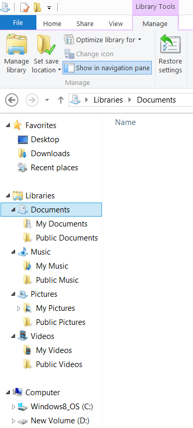Collapse the Music library node
The image size is (193, 428).
pyautogui.click(x=14, y=252)
